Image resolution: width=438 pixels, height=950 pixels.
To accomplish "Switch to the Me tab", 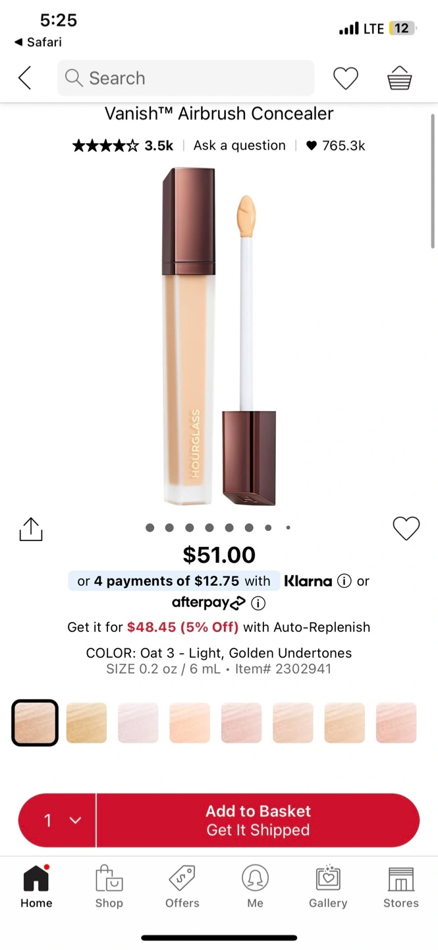I will [255, 886].
